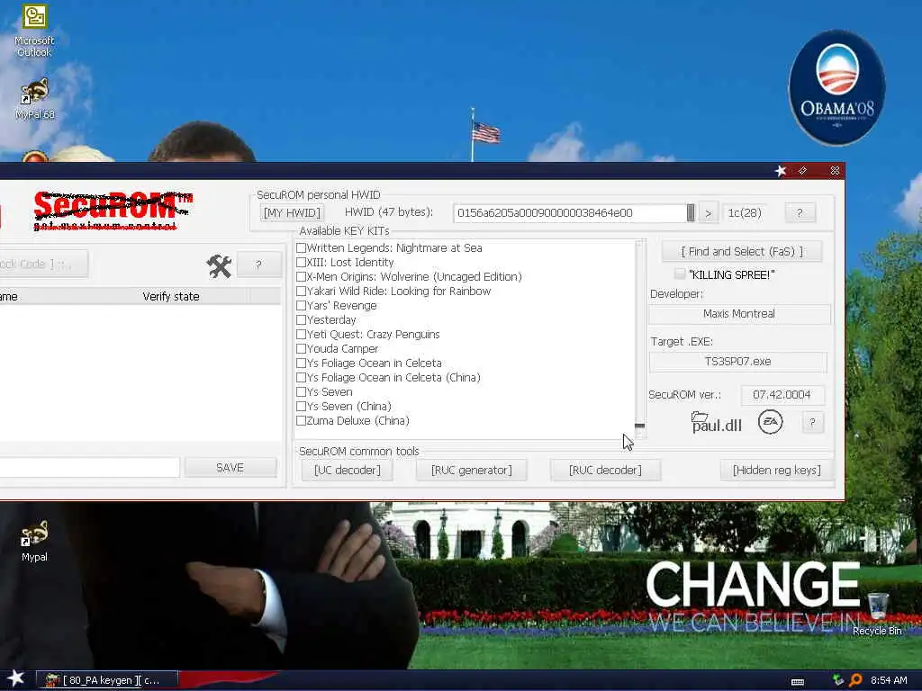Screen dimensions: 922x691
Task: Click the ? button beside tools icon
Action: [x=258, y=265]
